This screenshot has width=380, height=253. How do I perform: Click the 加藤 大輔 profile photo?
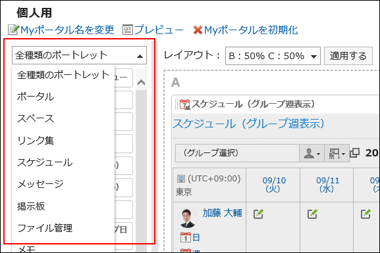[188, 218]
